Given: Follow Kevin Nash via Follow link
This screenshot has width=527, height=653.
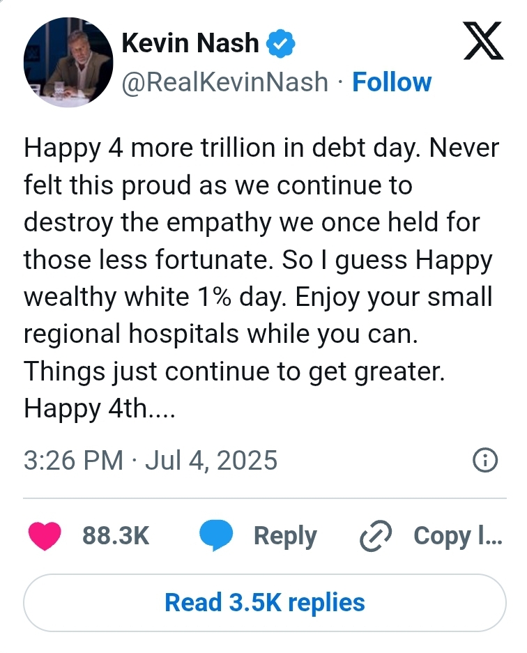Looking at the screenshot, I should click(x=392, y=82).
